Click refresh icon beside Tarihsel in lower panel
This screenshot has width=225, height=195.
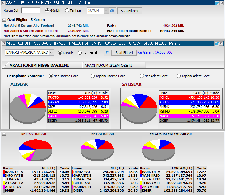click(108, 53)
